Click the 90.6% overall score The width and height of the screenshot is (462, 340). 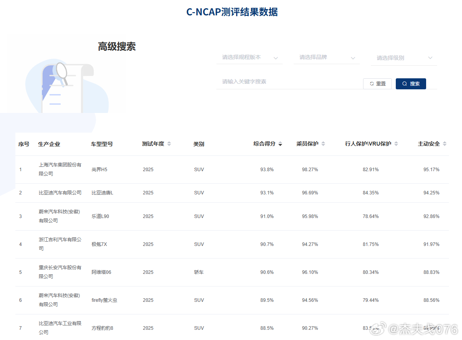tap(267, 272)
